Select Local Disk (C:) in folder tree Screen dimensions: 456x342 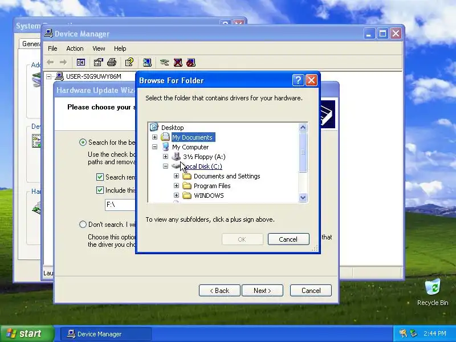203,166
